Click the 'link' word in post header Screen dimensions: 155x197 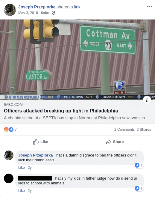(77, 7)
